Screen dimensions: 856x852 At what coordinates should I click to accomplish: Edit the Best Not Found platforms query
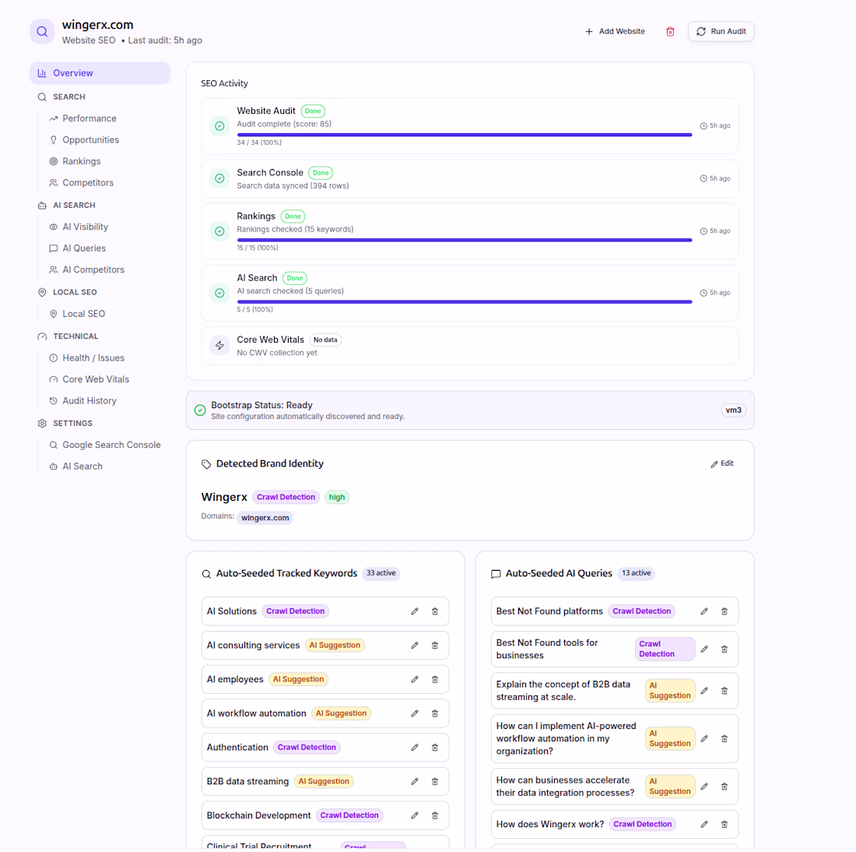(704, 611)
